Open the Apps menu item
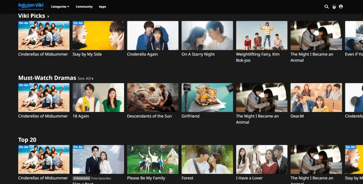363x184 pixels. 102,7
